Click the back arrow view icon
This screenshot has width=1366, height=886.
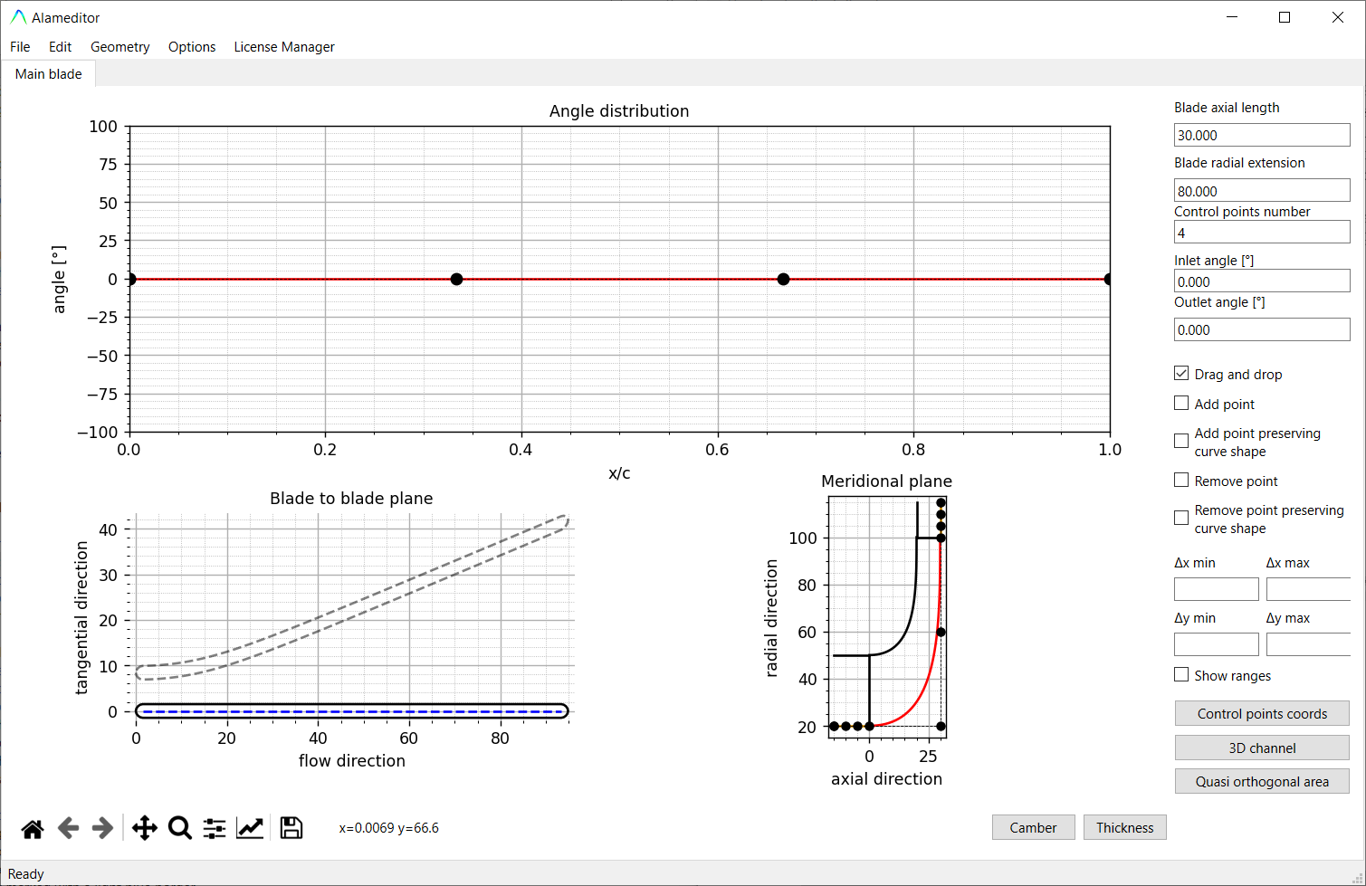click(x=68, y=828)
